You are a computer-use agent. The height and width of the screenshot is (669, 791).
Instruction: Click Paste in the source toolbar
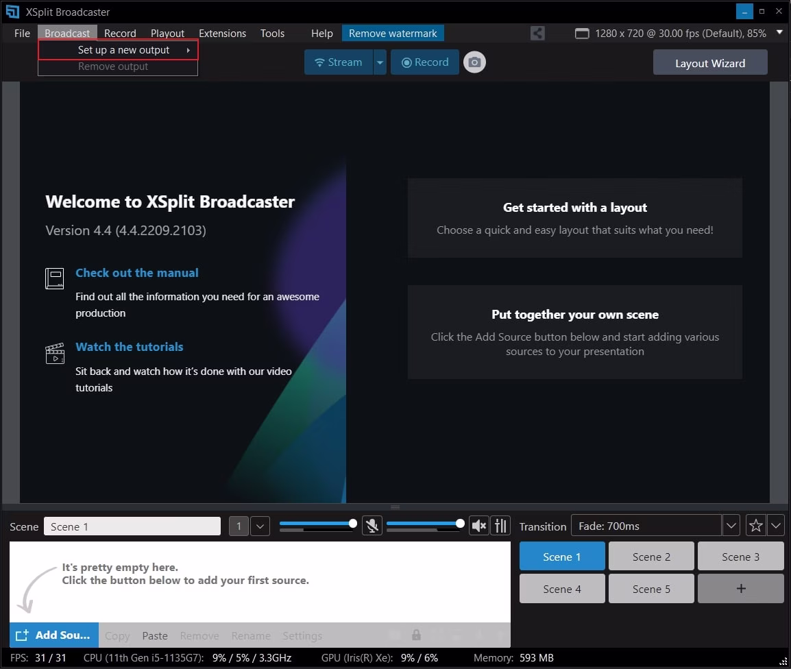pyautogui.click(x=155, y=635)
